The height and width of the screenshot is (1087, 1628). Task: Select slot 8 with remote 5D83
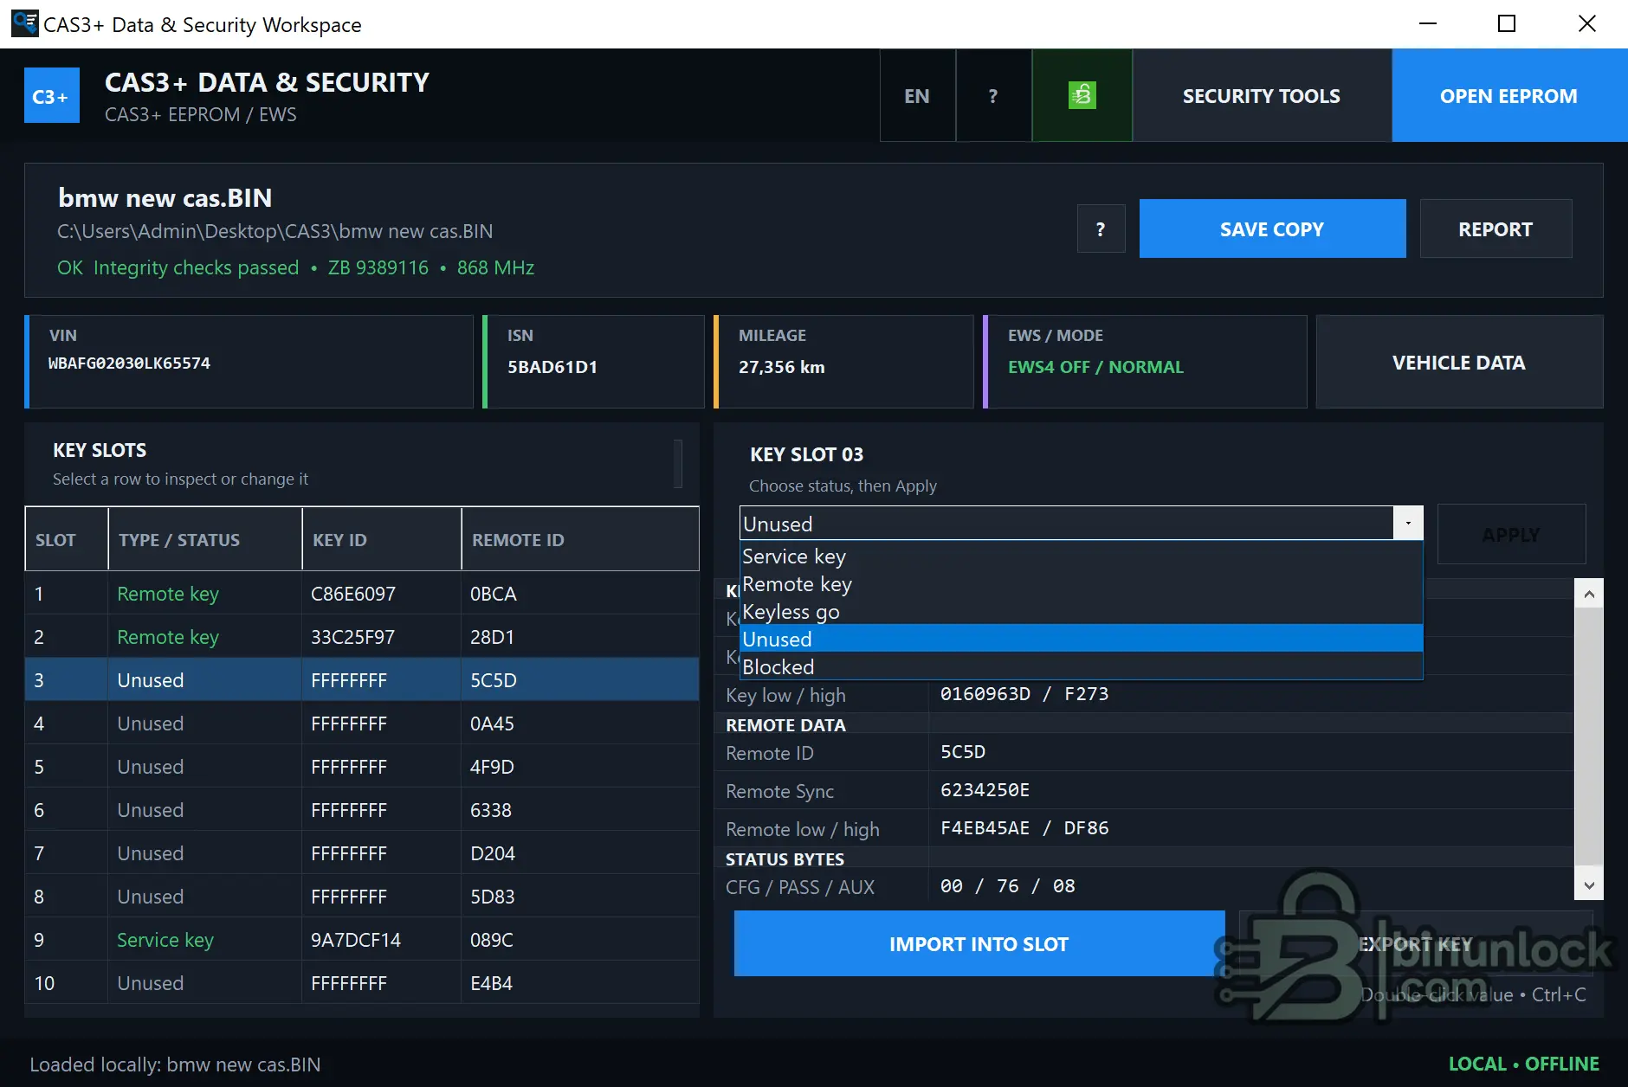pyautogui.click(x=362, y=896)
